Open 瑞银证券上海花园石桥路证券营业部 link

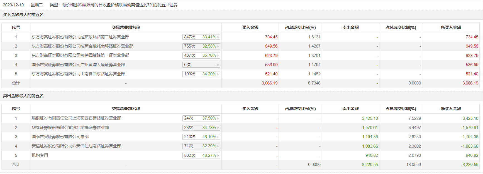(76, 118)
